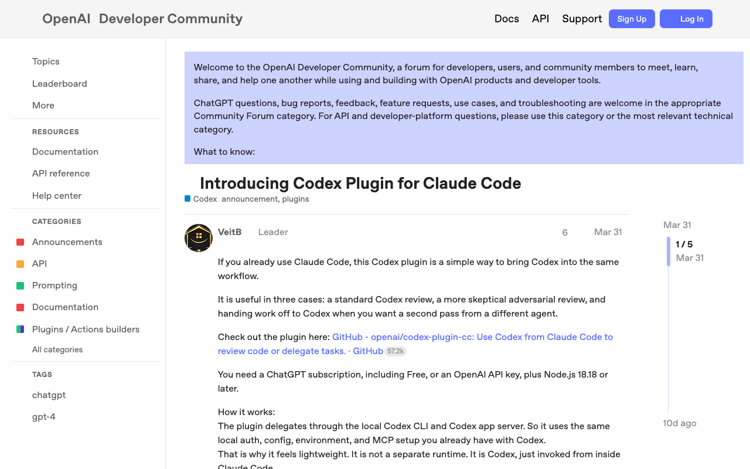
Task: Jump to 10d ago at timeline bottom
Action: 680,423
